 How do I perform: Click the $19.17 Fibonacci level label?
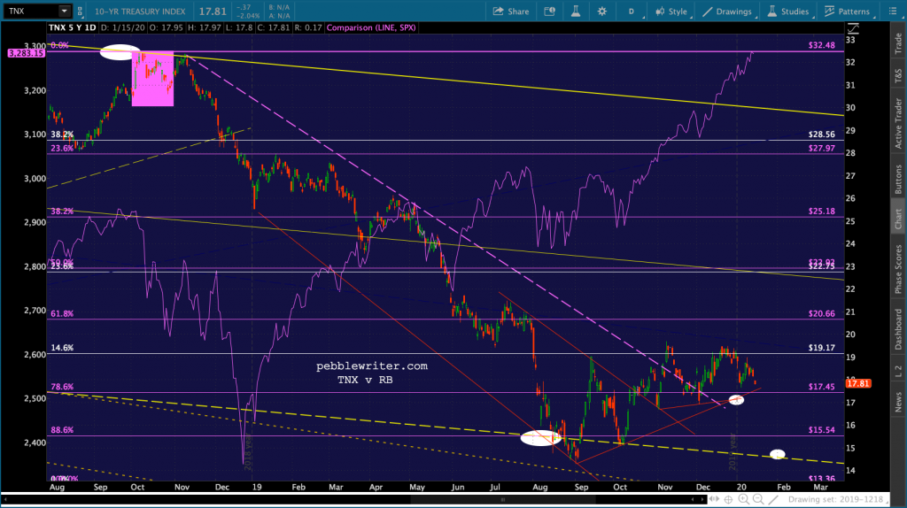coord(821,348)
